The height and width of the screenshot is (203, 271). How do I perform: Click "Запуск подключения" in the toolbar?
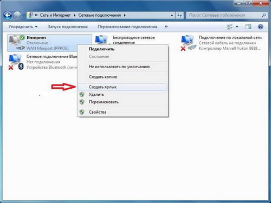click(x=68, y=27)
